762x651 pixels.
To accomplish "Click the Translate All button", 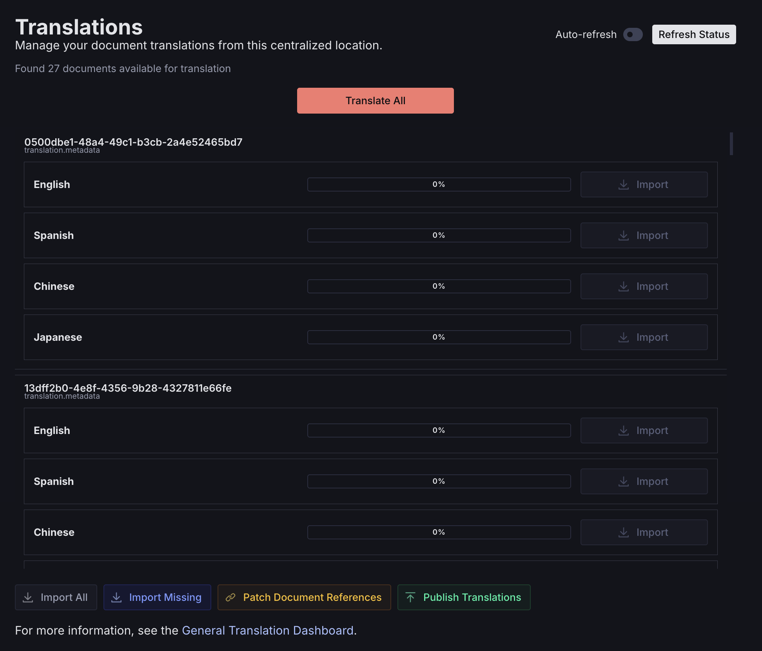I will point(375,101).
